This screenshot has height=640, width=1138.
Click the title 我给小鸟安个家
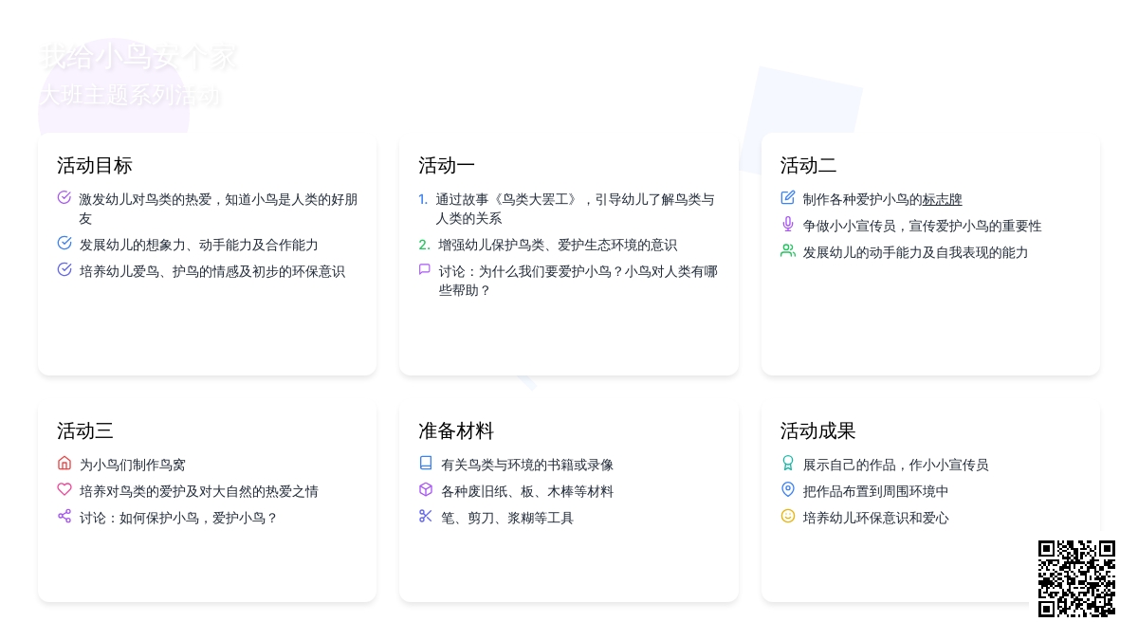(138, 57)
